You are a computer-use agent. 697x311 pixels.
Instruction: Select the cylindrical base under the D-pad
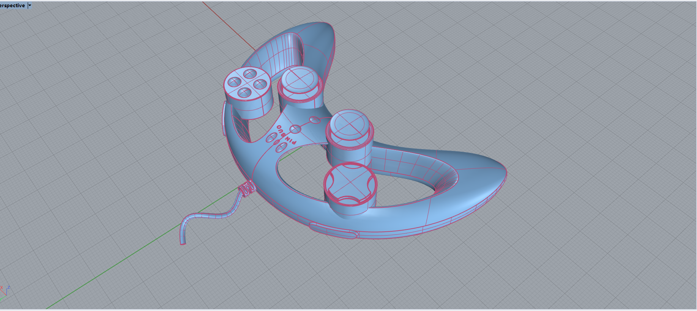347,209
